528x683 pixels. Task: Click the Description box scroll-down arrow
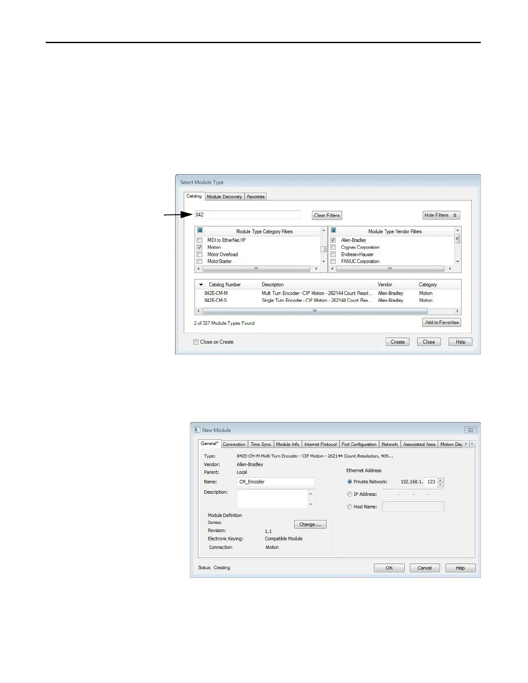click(x=311, y=504)
